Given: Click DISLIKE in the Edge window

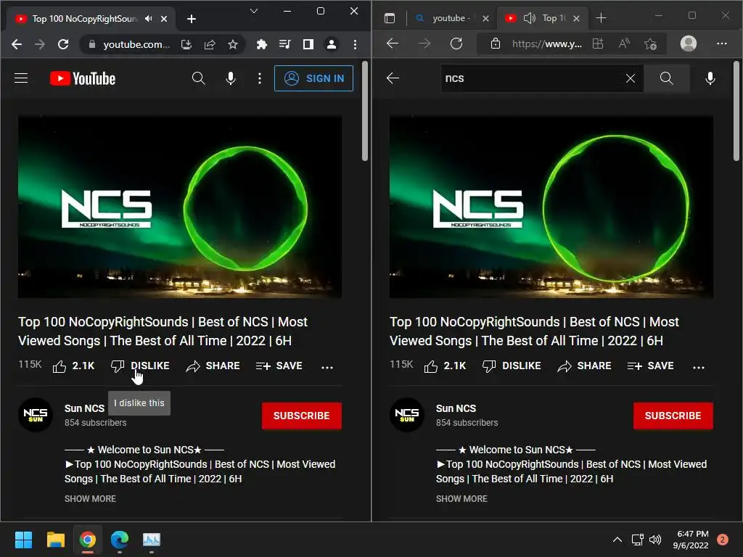Looking at the screenshot, I should click(512, 366).
